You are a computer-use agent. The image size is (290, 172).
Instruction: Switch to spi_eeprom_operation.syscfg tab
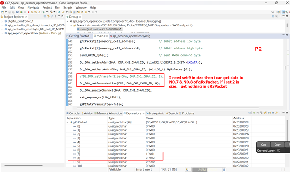[x=130, y=36]
